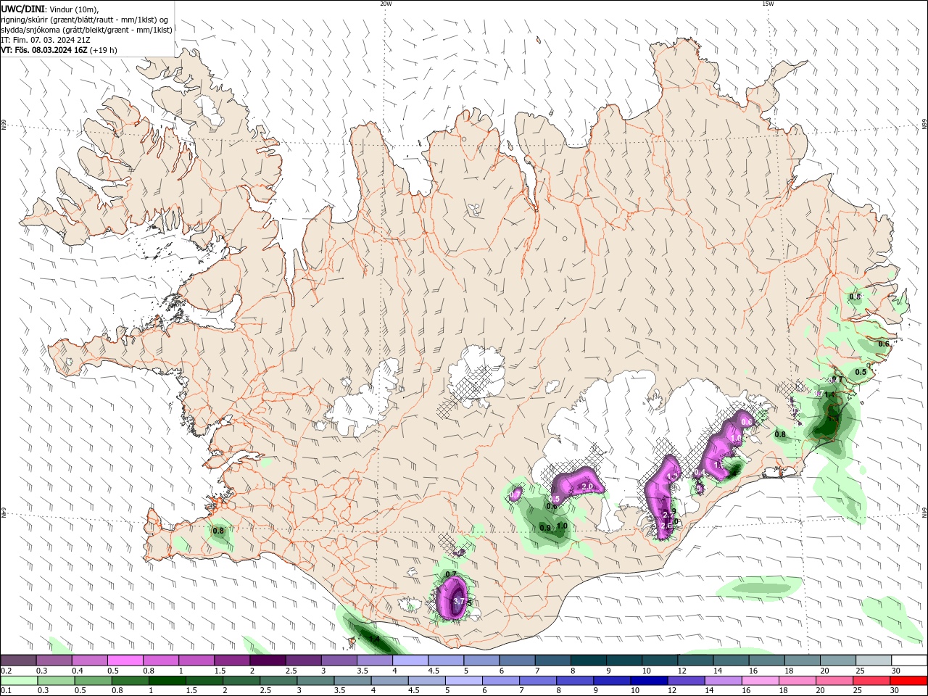Click the '0.2' label on the snow scale
The width and height of the screenshot is (928, 696).
click(x=7, y=671)
